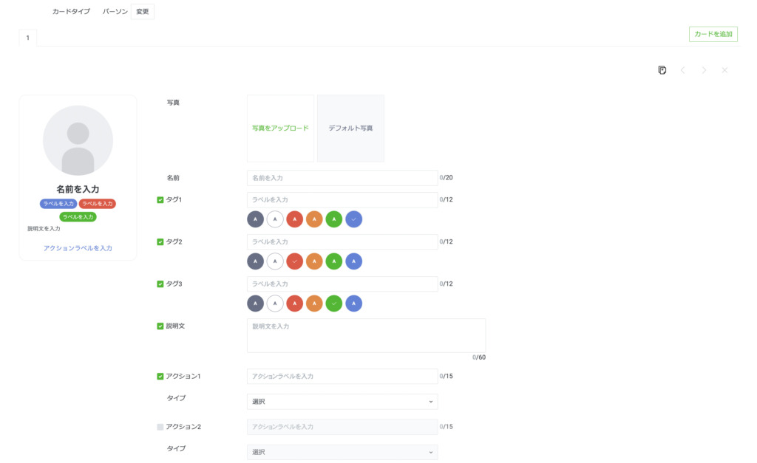Pick the blue color for タグ3
The width and height of the screenshot is (757, 463).
[x=353, y=303]
